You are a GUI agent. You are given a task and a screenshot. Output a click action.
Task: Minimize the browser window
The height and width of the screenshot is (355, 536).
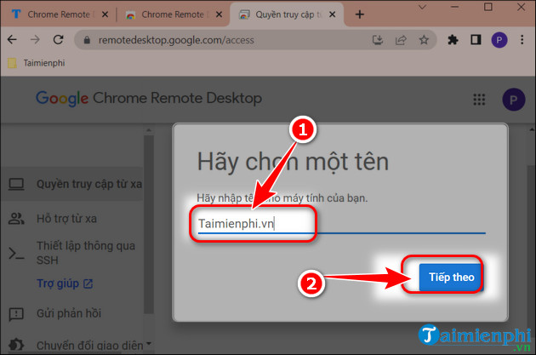coord(454,7)
